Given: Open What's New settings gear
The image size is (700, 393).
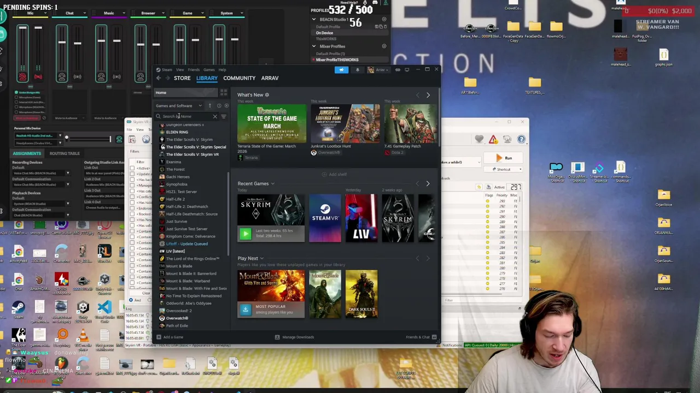Looking at the screenshot, I should click(267, 95).
